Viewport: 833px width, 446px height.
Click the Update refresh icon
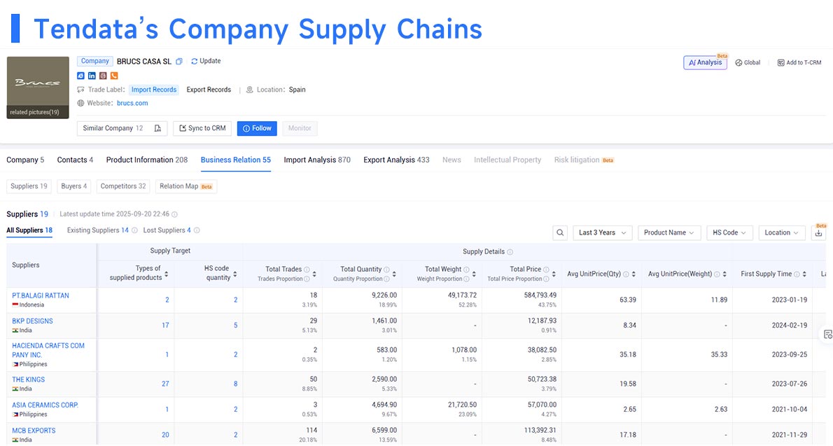pos(195,61)
